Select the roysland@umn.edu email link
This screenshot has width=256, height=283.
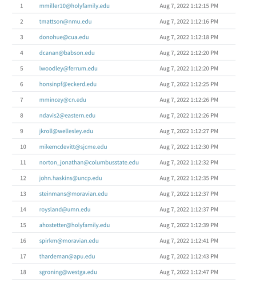click(65, 209)
